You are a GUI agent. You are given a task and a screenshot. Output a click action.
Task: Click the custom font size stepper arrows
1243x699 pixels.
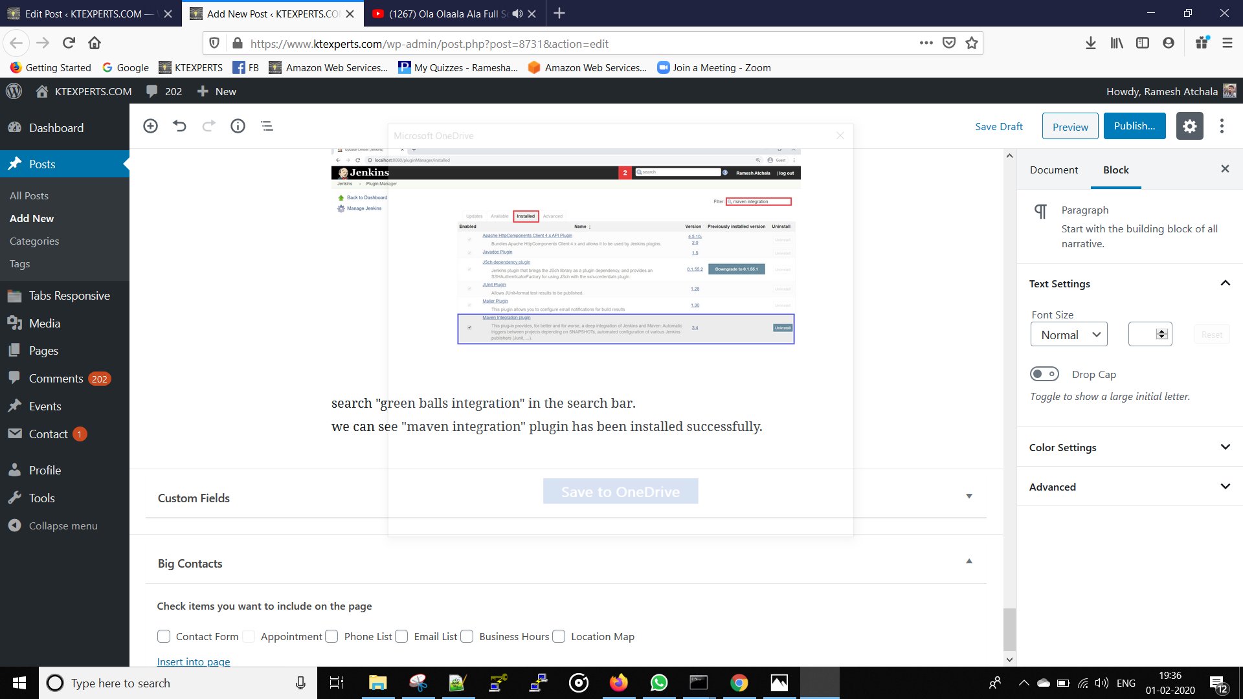click(1162, 334)
